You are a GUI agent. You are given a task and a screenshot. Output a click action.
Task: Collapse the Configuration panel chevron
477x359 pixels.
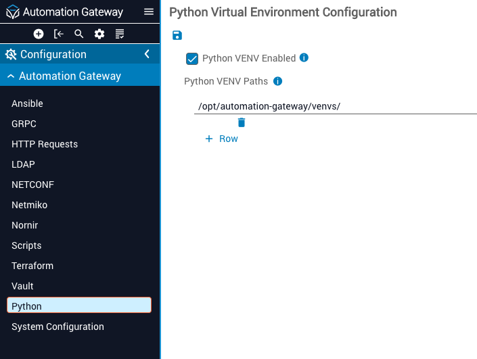point(147,54)
